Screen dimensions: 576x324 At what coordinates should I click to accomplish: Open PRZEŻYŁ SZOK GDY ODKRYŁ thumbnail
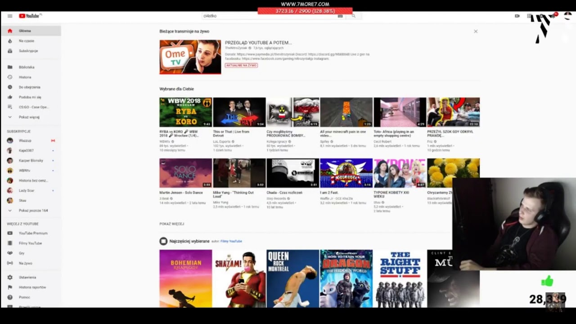pyautogui.click(x=453, y=112)
